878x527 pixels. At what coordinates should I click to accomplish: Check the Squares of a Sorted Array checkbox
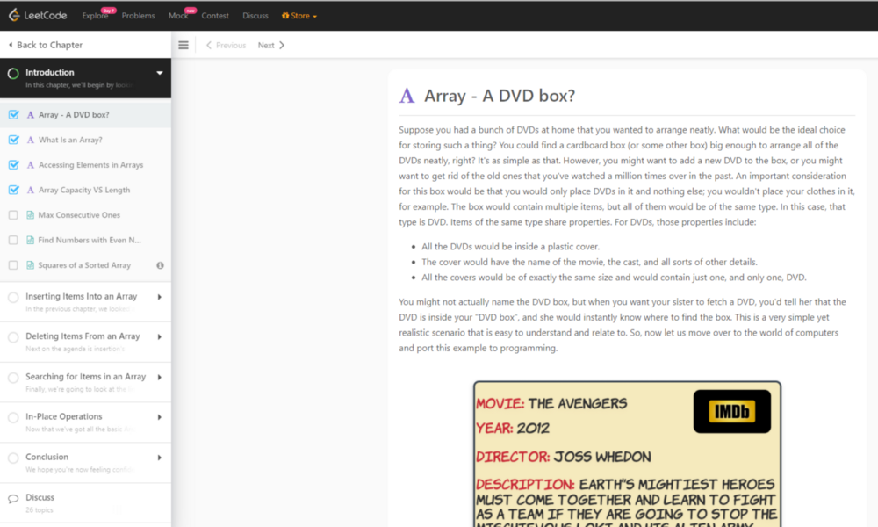pyautogui.click(x=13, y=265)
